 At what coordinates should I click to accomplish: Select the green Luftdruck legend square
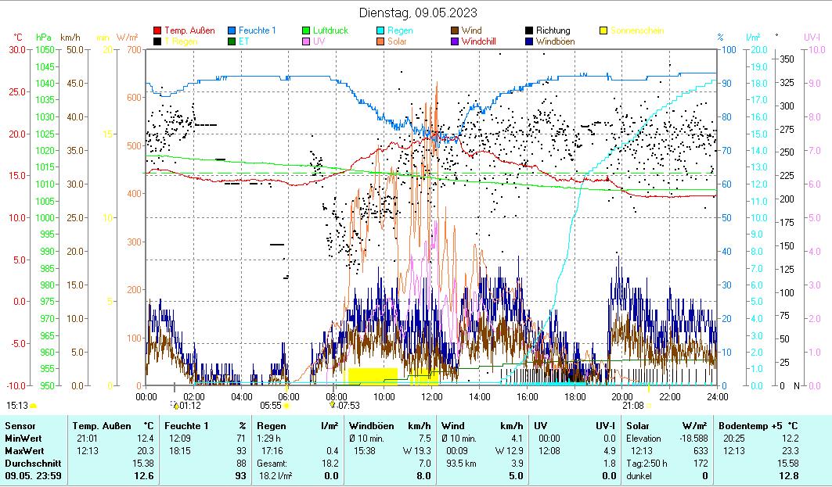point(306,30)
